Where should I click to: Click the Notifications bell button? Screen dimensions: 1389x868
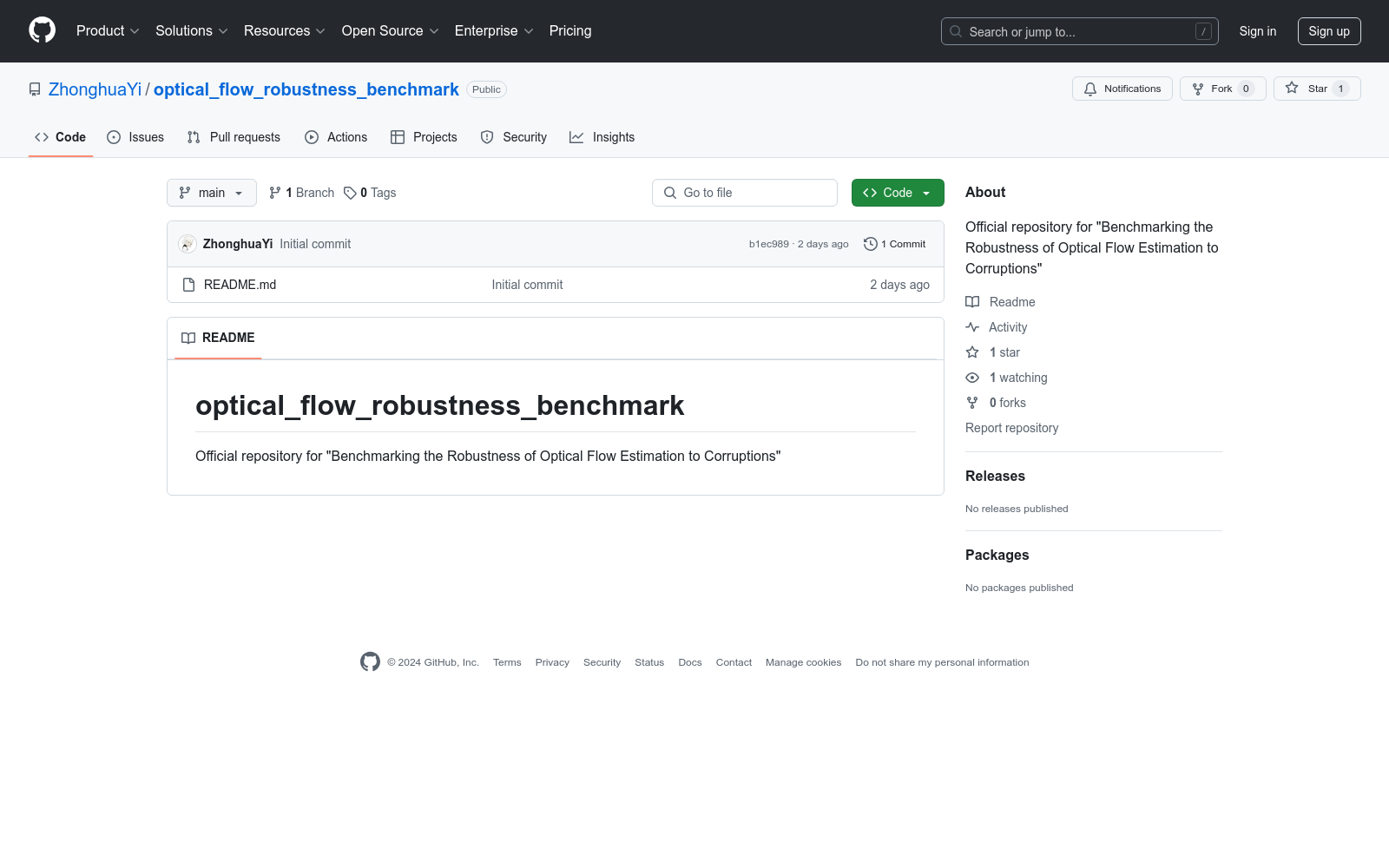(1122, 89)
